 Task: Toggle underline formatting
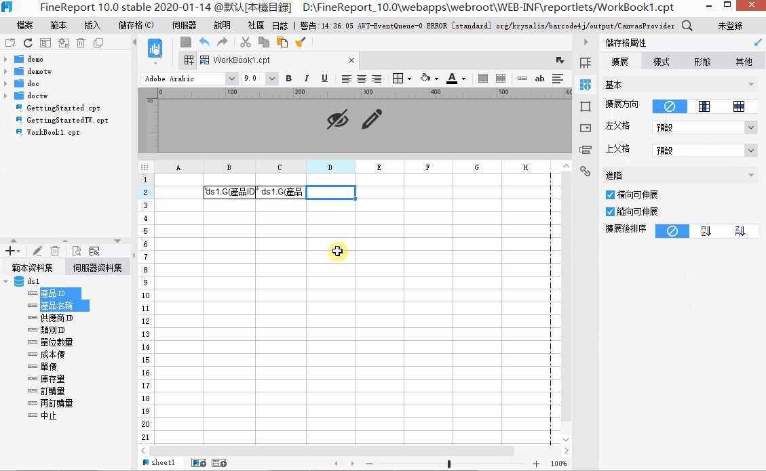pyautogui.click(x=324, y=79)
